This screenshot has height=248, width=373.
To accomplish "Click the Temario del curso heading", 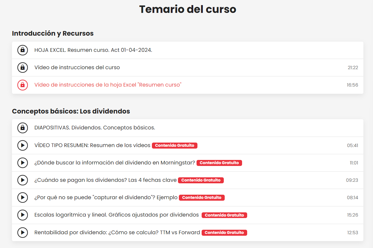I will point(188,9).
